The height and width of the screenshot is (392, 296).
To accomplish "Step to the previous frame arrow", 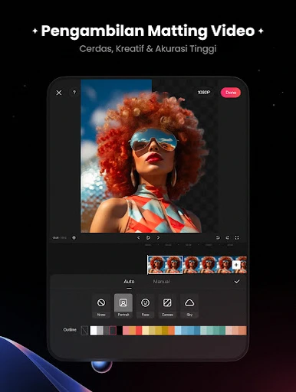I will click(139, 237).
